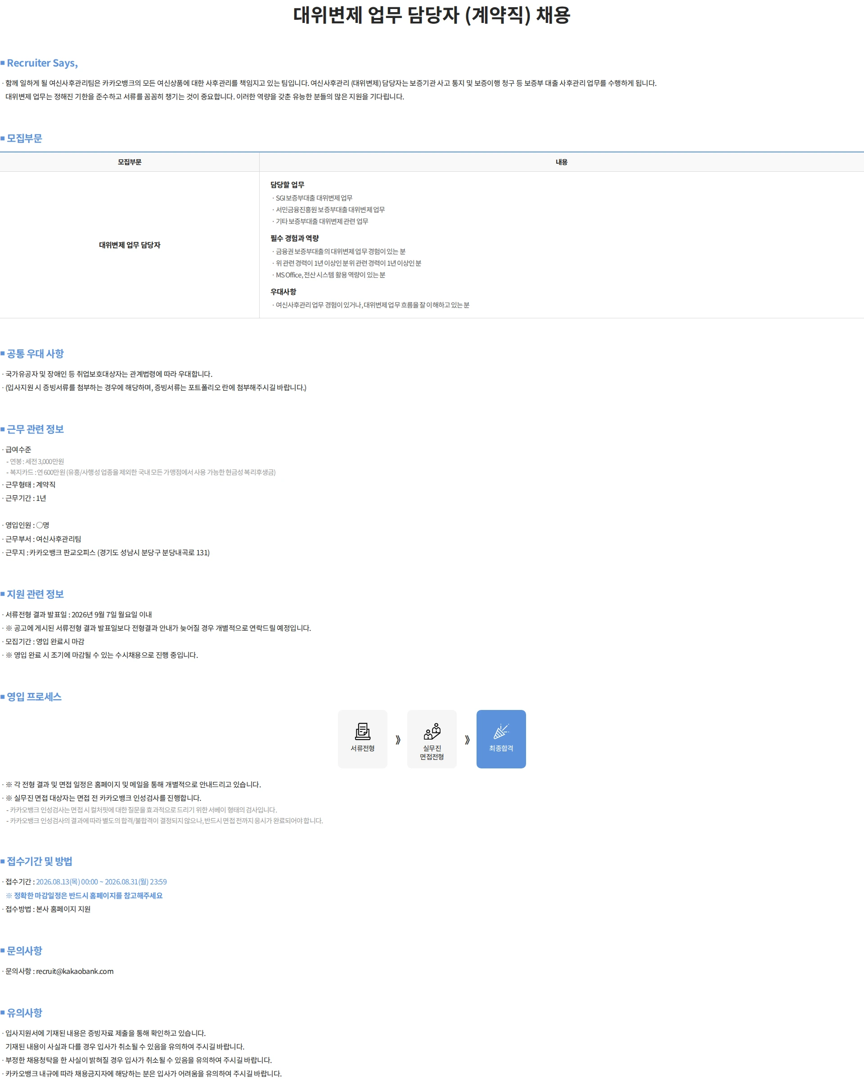Click the "실무진 면접전형" step label

[432, 753]
